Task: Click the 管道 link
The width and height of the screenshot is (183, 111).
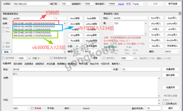Action: coord(128,4)
